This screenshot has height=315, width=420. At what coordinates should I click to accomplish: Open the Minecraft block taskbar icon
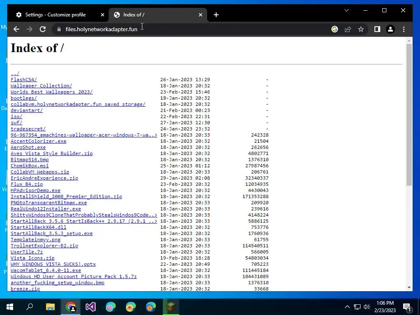[171, 307]
